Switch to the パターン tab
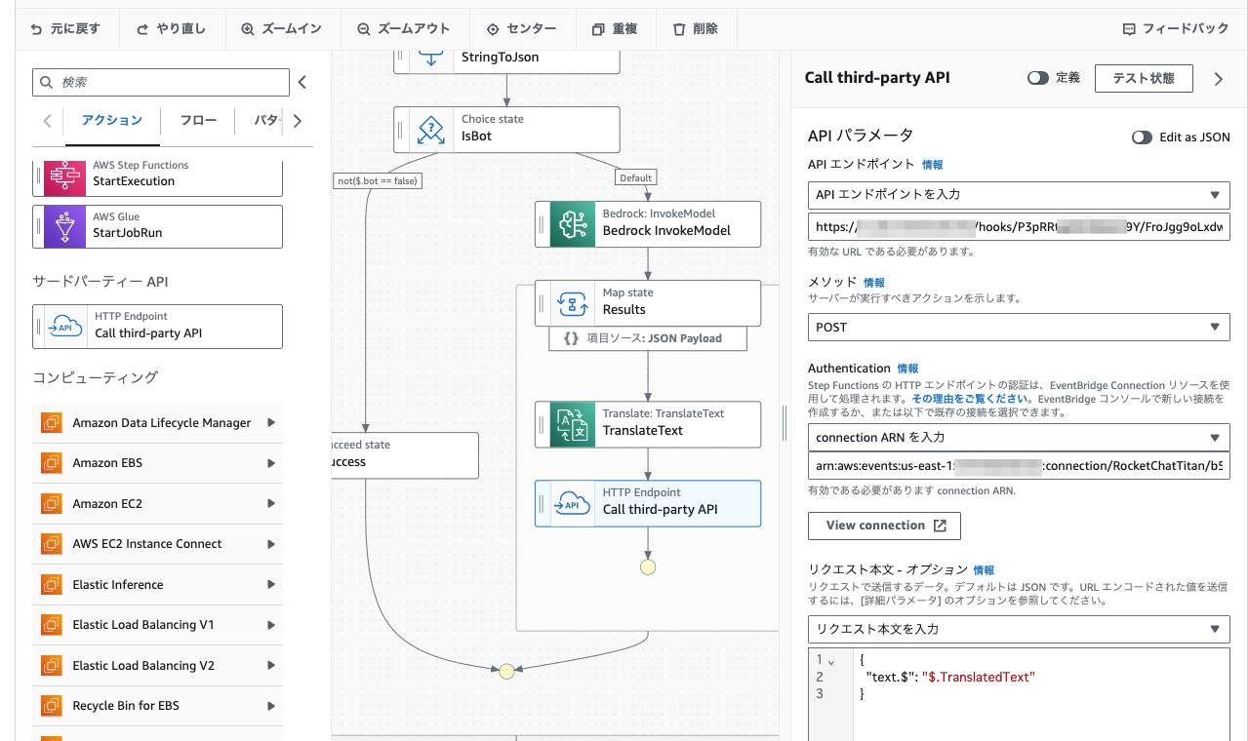This screenshot has width=1248, height=741. click(x=266, y=121)
